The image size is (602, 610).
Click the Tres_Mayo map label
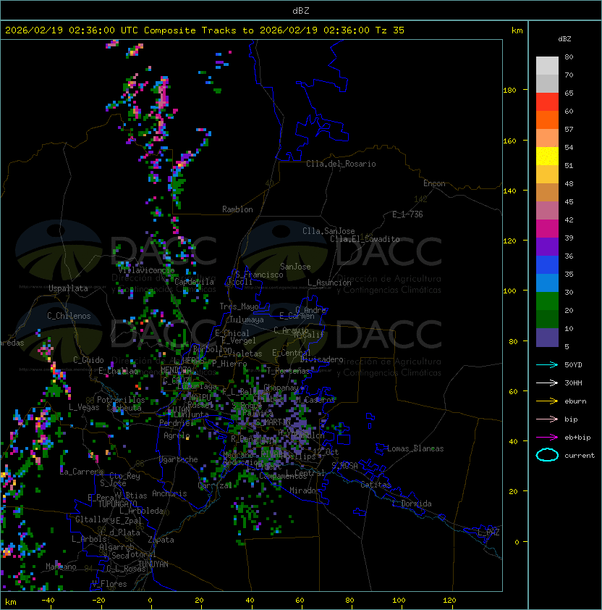point(239,306)
